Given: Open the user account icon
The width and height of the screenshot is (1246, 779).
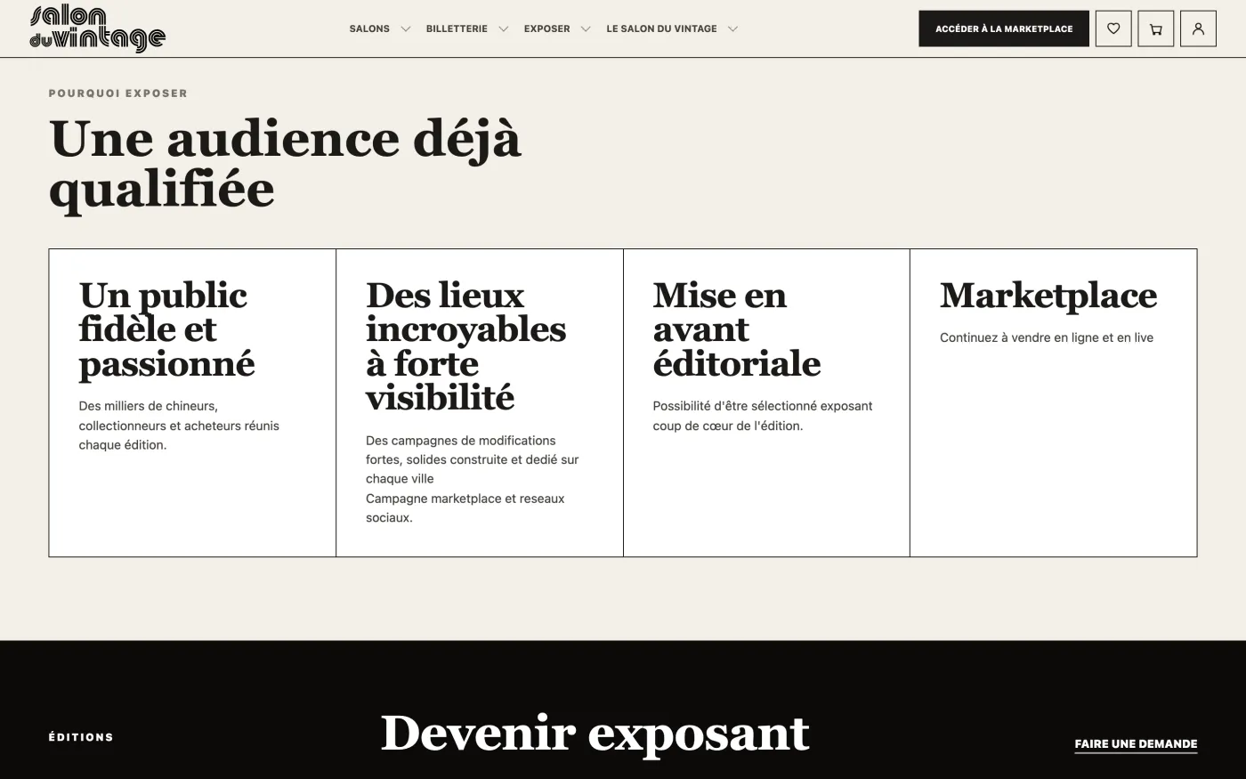Looking at the screenshot, I should [1198, 28].
